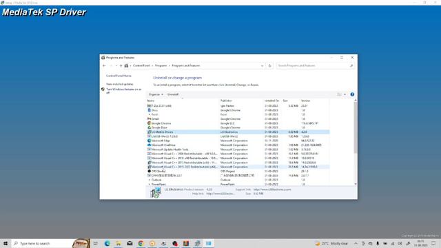Select the PowerPoint row in list
Viewport: 441px width, 248px height.
click(238, 184)
